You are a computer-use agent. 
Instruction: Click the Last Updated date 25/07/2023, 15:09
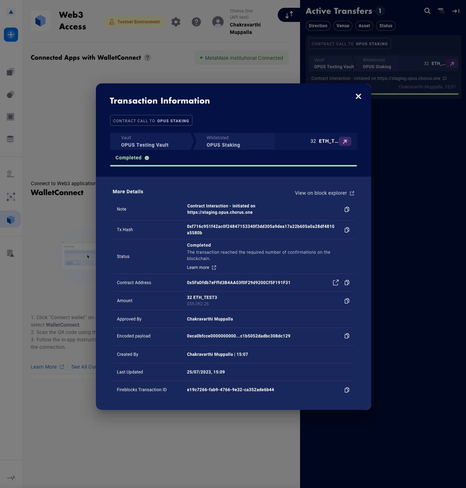click(x=206, y=372)
